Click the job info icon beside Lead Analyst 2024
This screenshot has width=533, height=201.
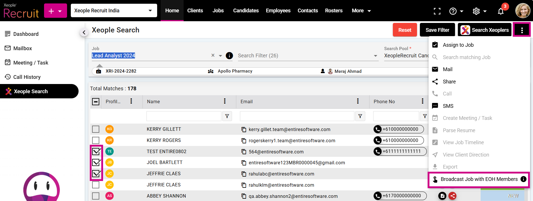pyautogui.click(x=229, y=56)
